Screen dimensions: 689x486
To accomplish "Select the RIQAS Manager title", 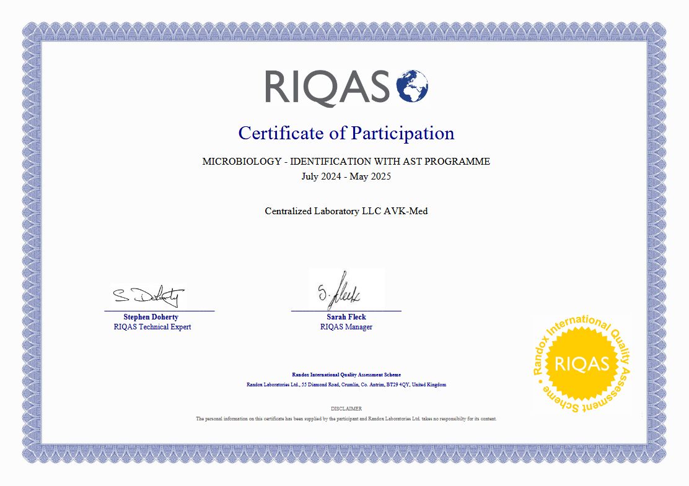I will click(x=346, y=327).
